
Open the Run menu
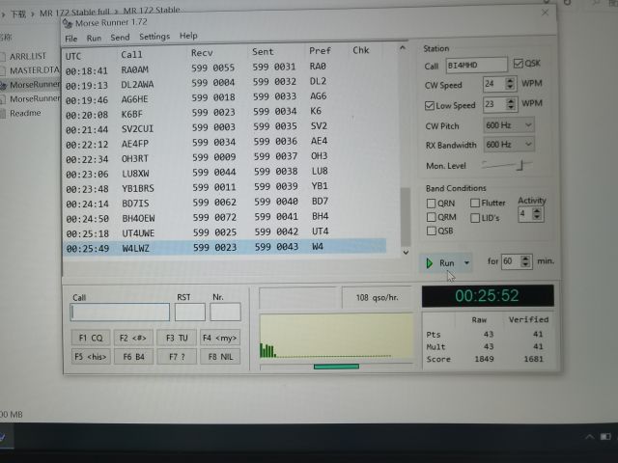click(94, 39)
